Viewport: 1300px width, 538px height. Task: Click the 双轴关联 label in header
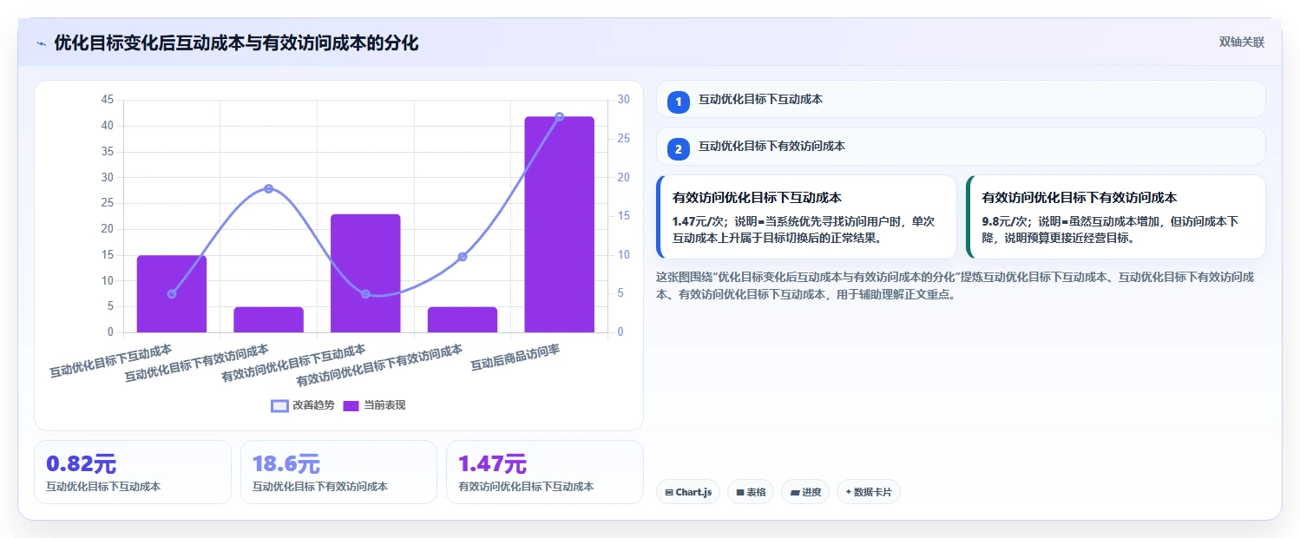point(1241,43)
